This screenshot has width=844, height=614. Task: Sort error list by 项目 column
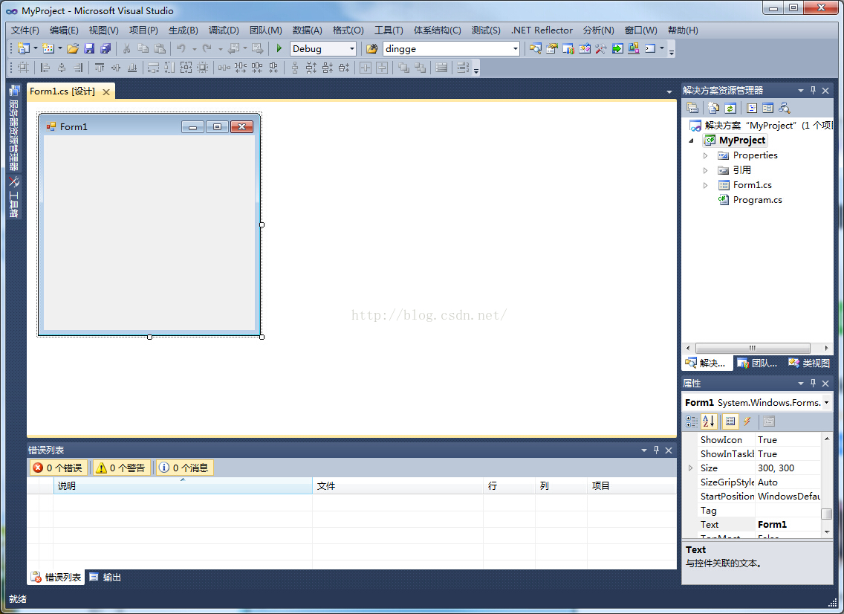pyautogui.click(x=632, y=486)
